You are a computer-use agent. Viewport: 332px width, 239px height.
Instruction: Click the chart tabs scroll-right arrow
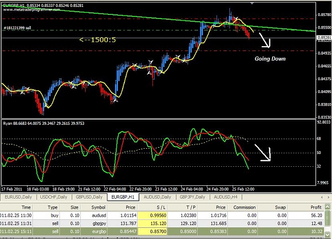pyautogui.click(x=328, y=197)
